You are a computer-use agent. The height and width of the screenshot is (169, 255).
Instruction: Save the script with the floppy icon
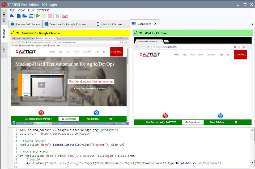31,16
